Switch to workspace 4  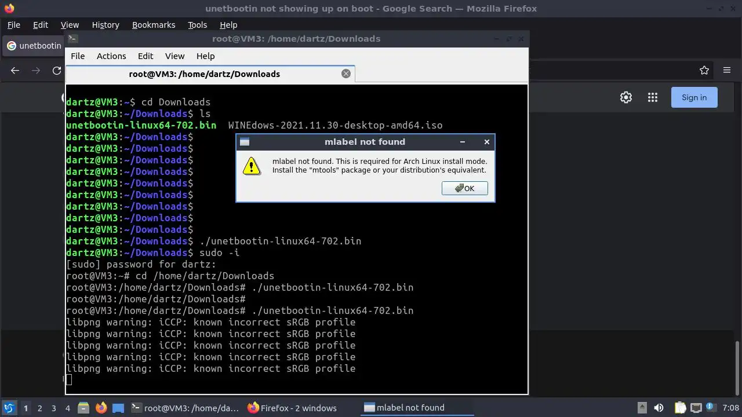point(67,408)
